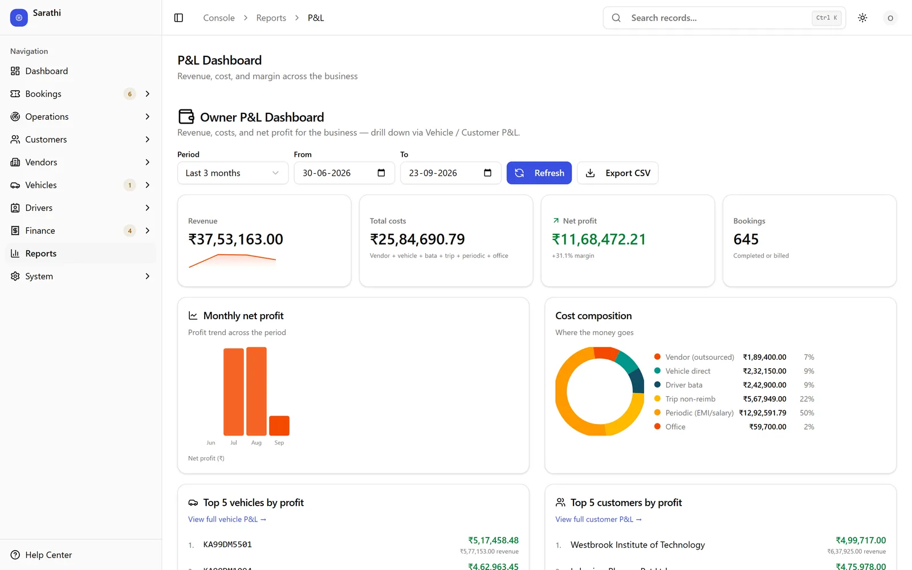The height and width of the screenshot is (570, 912).
Task: Click the To date field
Action: tap(450, 173)
